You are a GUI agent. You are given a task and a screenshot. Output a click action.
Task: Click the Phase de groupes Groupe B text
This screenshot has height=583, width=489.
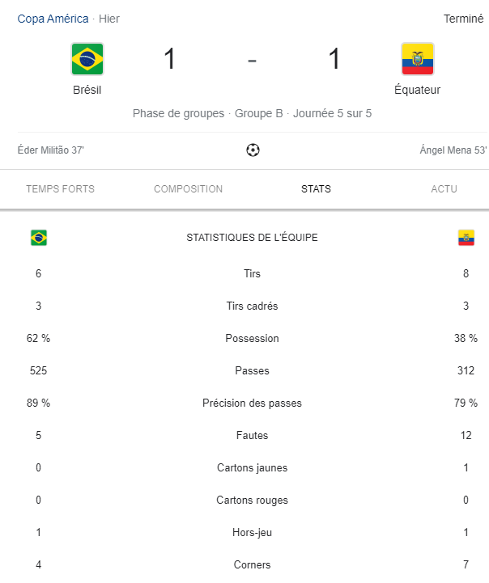(x=207, y=113)
